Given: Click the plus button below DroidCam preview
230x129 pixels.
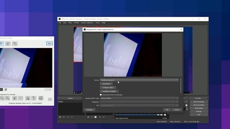Looking at the screenshot, I should click(50, 90).
